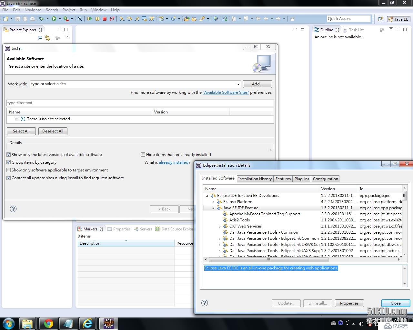Click the already installed link
Image resolution: width=413 pixels, height=330 pixels.
[x=174, y=162]
